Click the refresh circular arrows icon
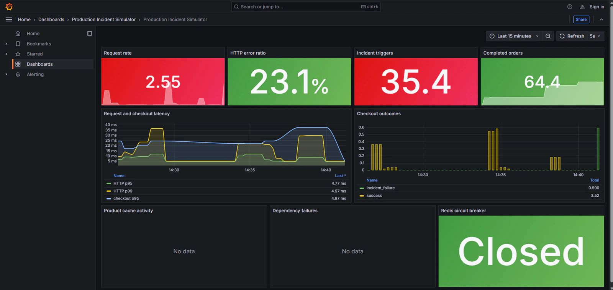Screen dimensions: 613x290 tap(562, 36)
